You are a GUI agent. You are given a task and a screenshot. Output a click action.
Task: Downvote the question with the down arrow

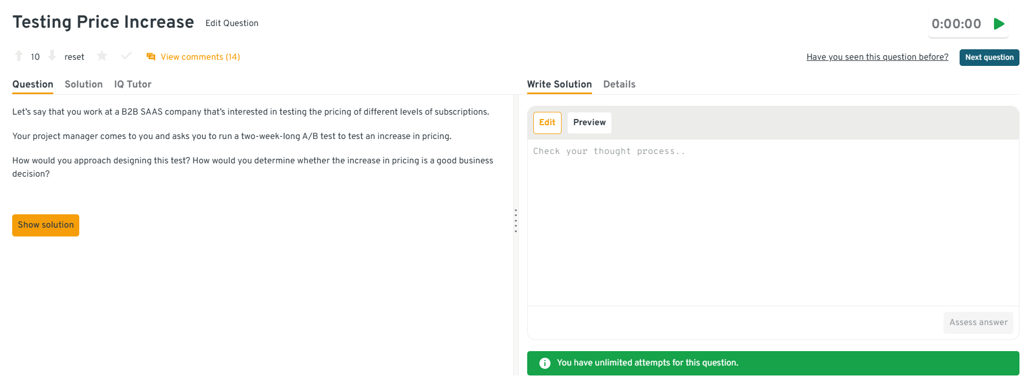(x=52, y=56)
